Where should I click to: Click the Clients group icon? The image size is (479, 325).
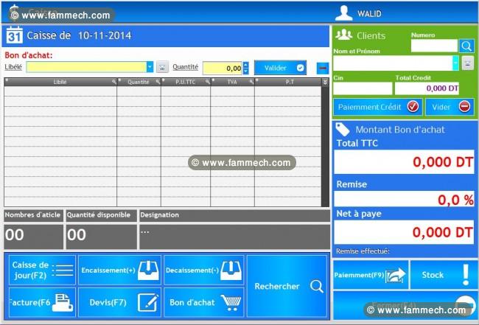(343, 35)
